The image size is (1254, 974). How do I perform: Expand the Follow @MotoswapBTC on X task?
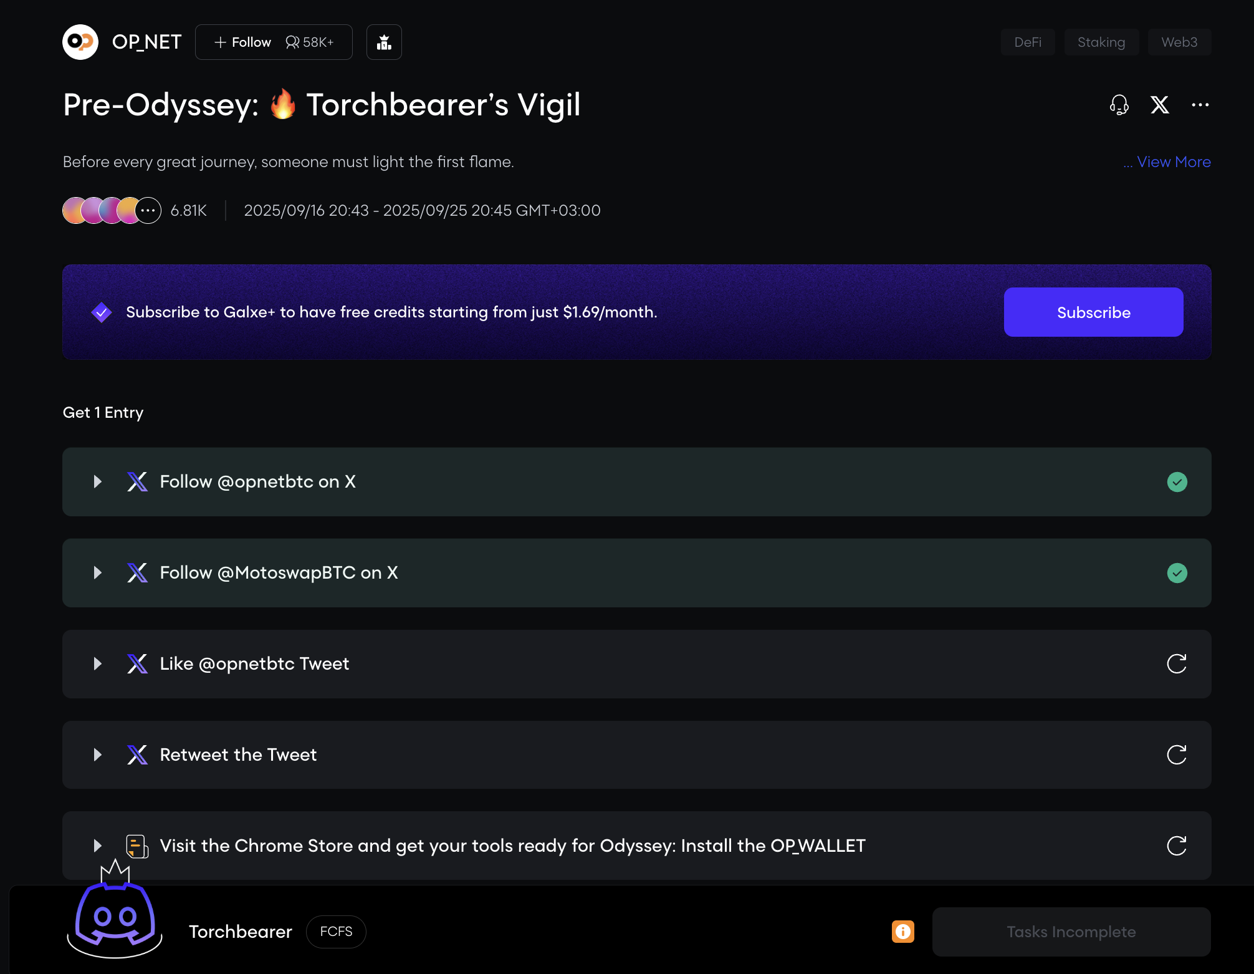click(x=98, y=573)
